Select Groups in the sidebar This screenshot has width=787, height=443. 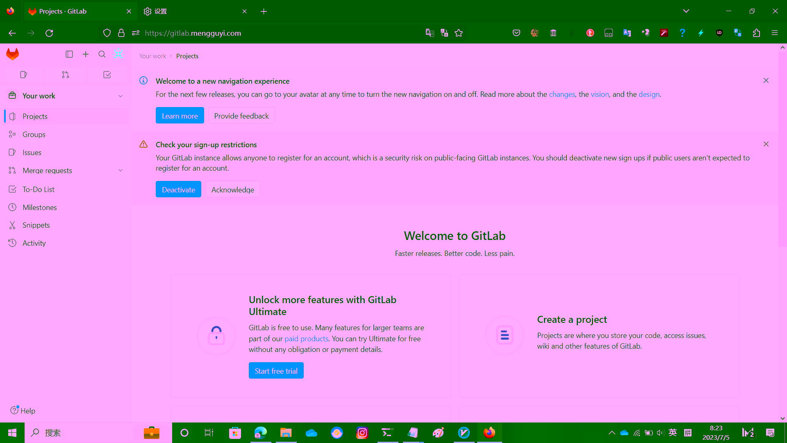34,135
